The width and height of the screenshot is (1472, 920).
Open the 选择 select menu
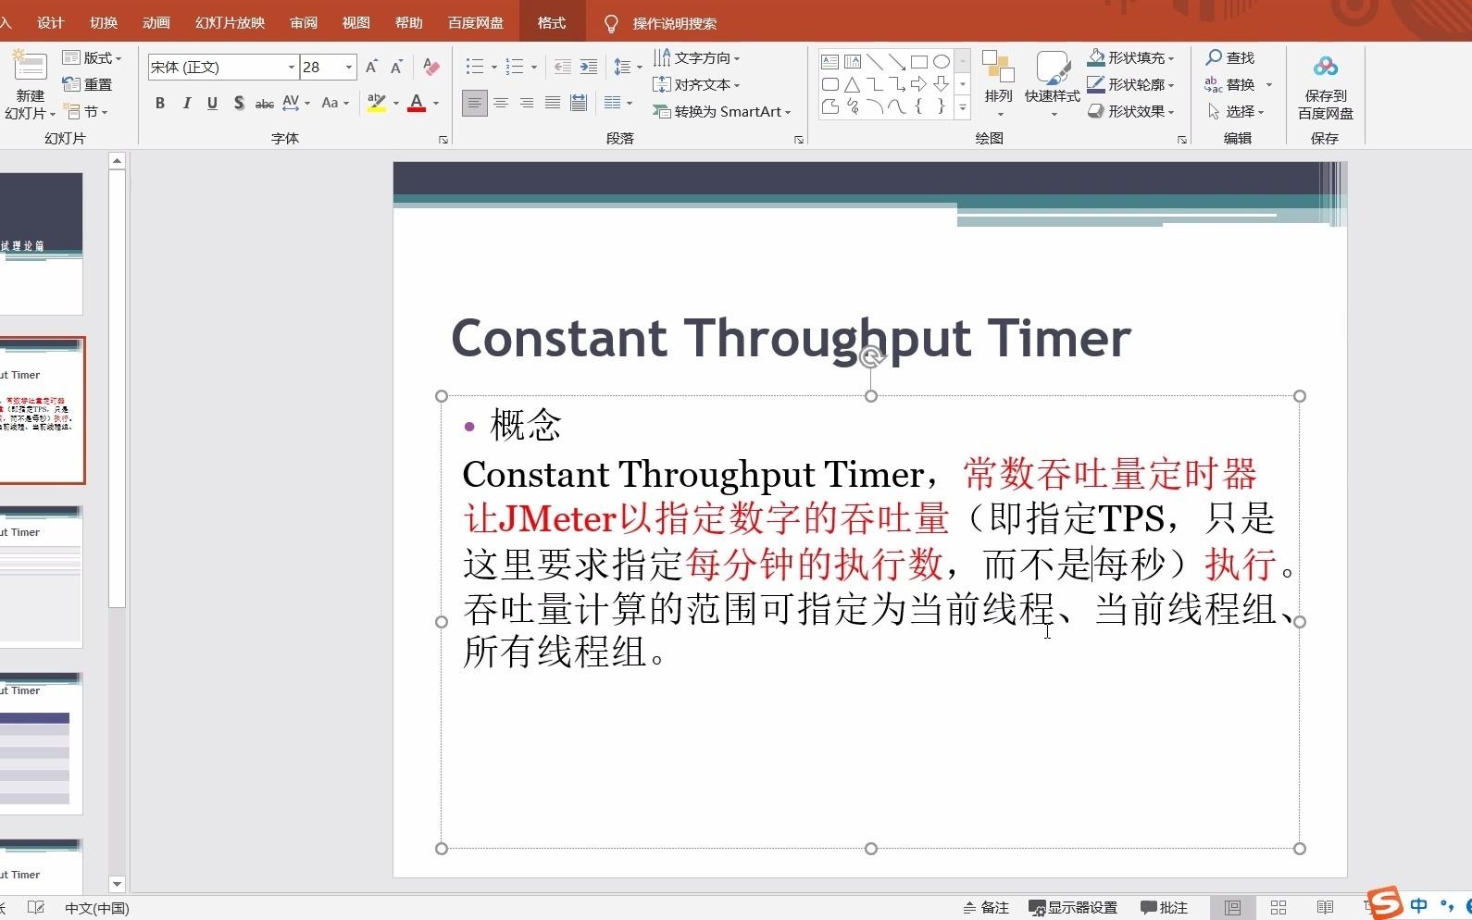[1236, 111]
